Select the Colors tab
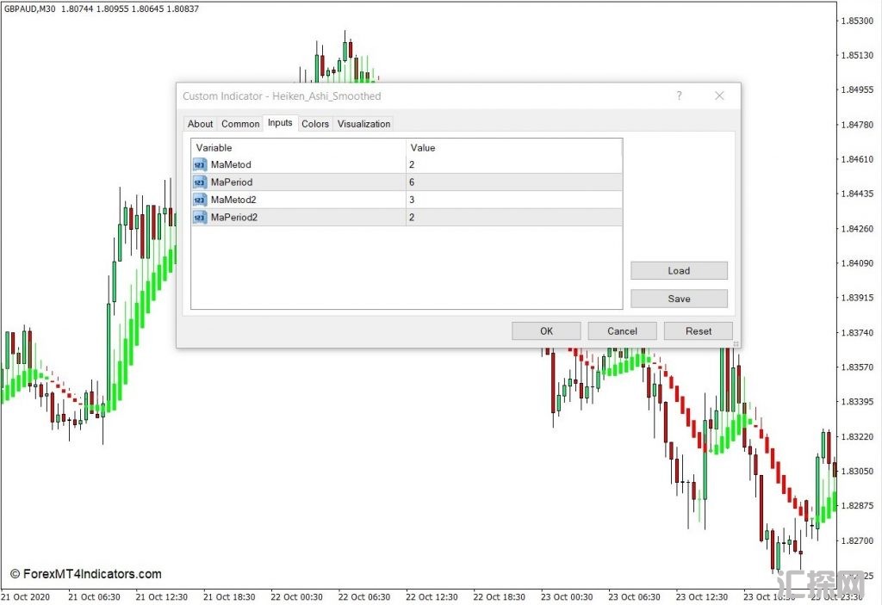 pyautogui.click(x=315, y=124)
